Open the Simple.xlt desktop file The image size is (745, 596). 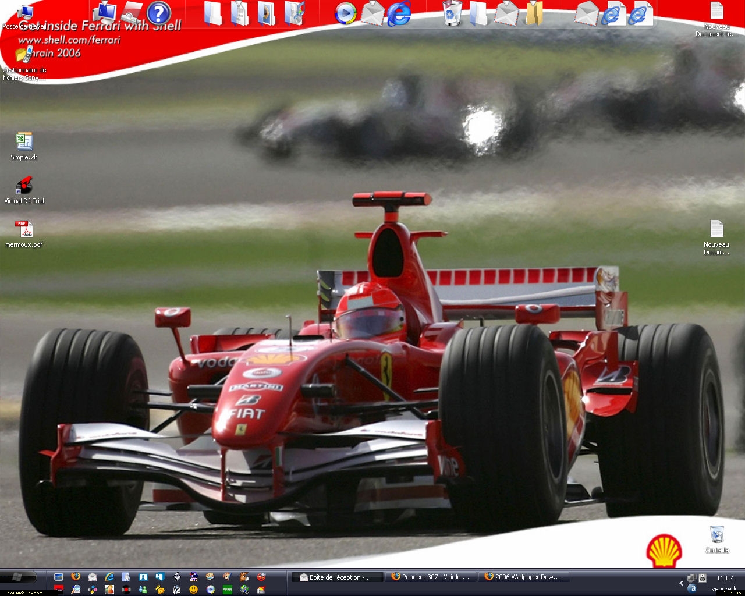point(24,143)
